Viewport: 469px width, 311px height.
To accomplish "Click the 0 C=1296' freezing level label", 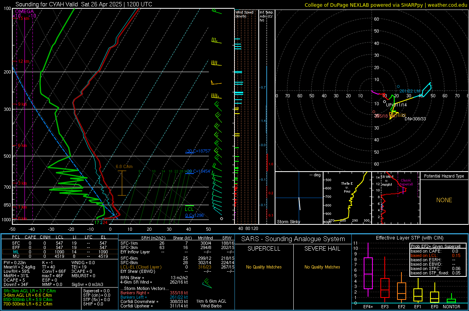I will coord(195,215).
